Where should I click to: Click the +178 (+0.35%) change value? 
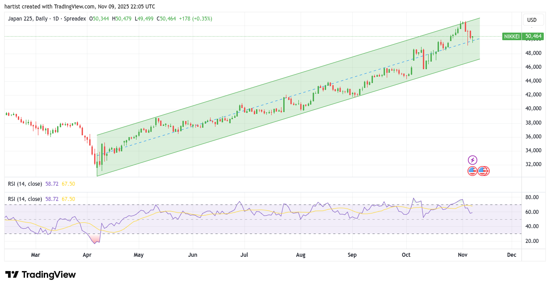[195, 19]
